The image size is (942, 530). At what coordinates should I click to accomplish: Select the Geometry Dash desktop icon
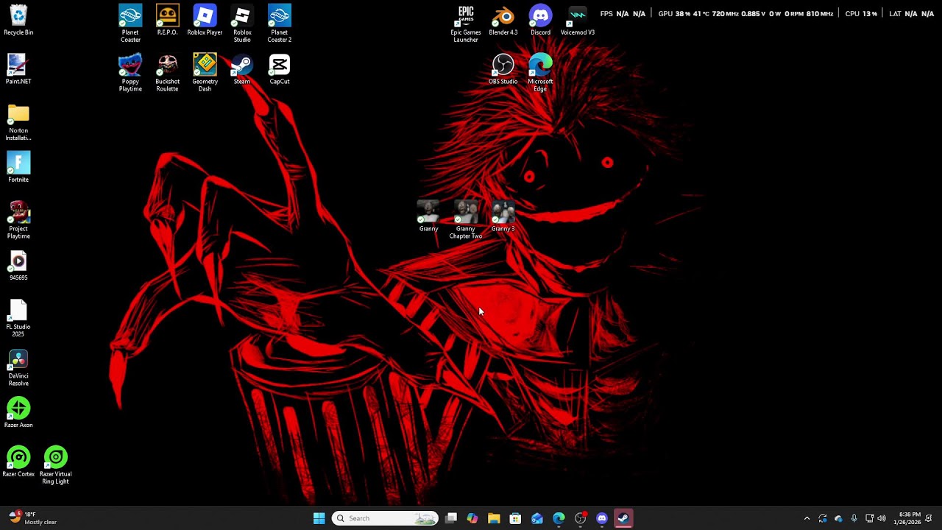tap(205, 73)
